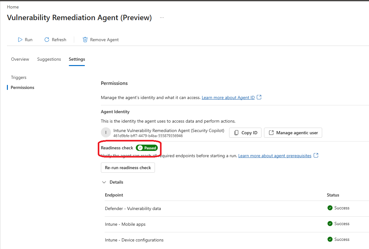Click the Endpoint column header
369x249 pixels.
[x=114, y=195]
